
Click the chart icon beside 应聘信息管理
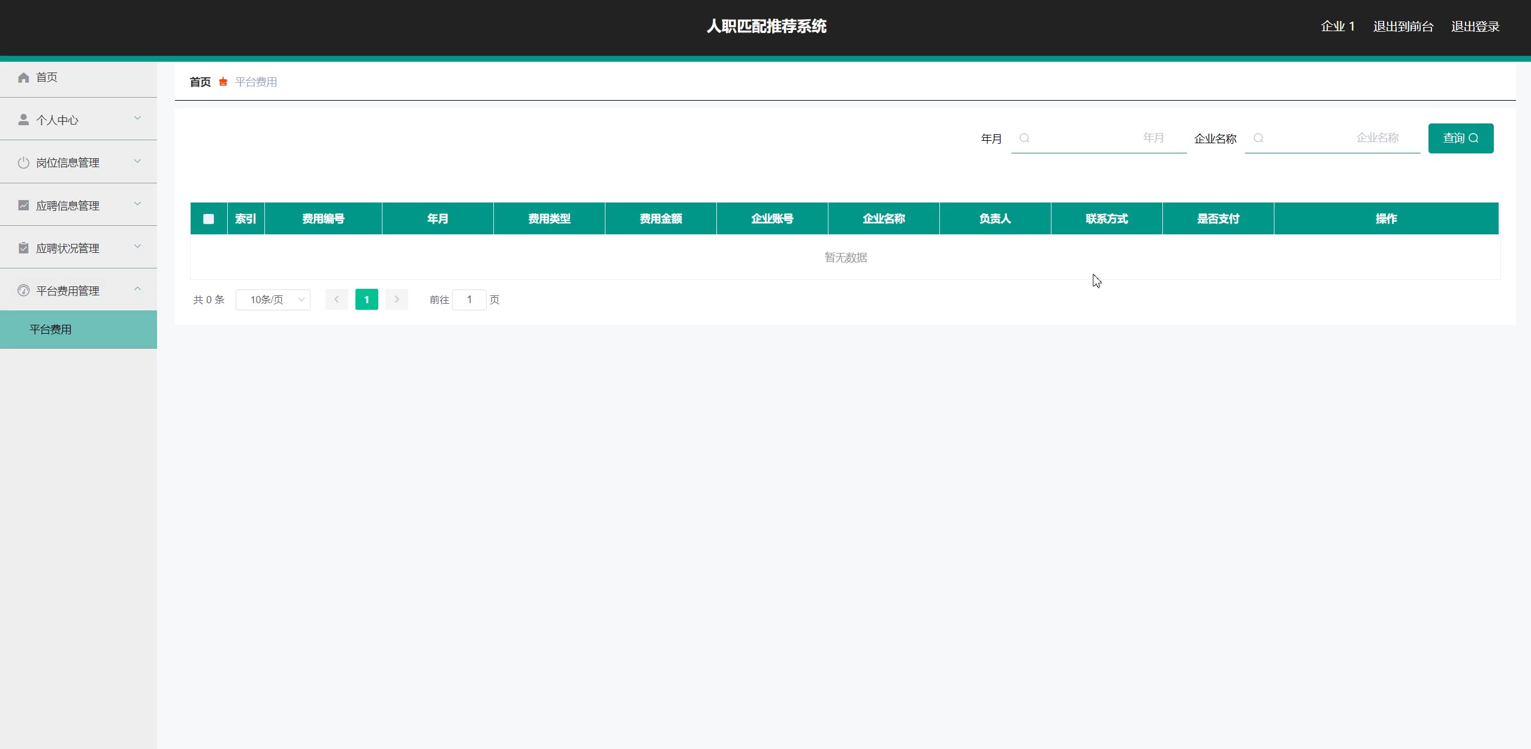click(23, 205)
